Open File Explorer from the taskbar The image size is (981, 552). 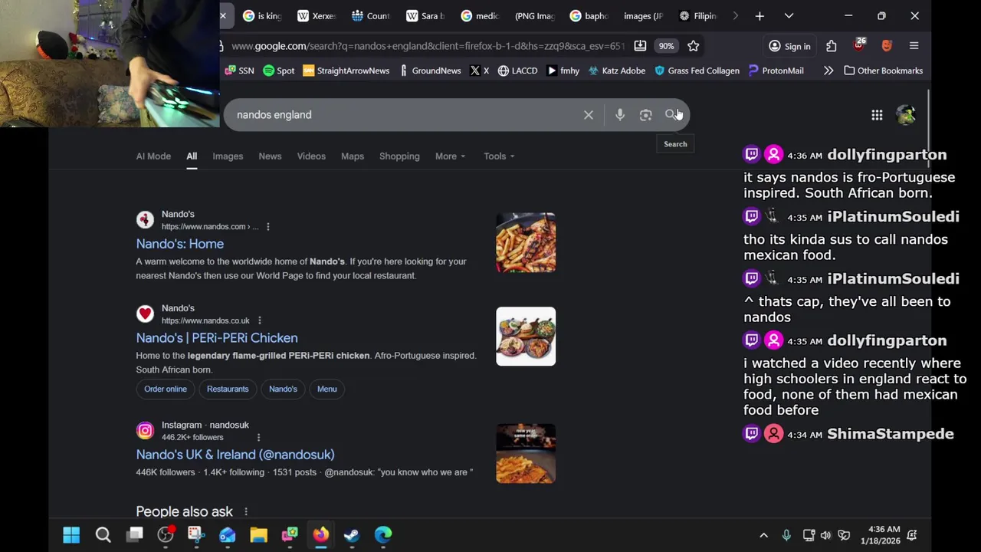[x=258, y=534]
